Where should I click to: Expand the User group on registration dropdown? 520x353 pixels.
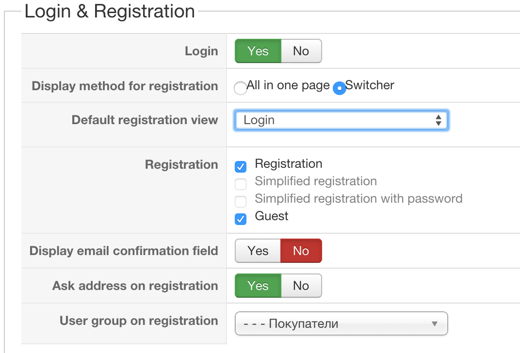341,324
